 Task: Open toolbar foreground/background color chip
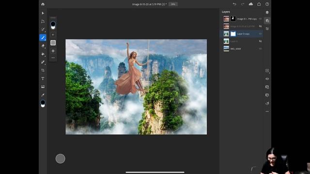click(43, 103)
